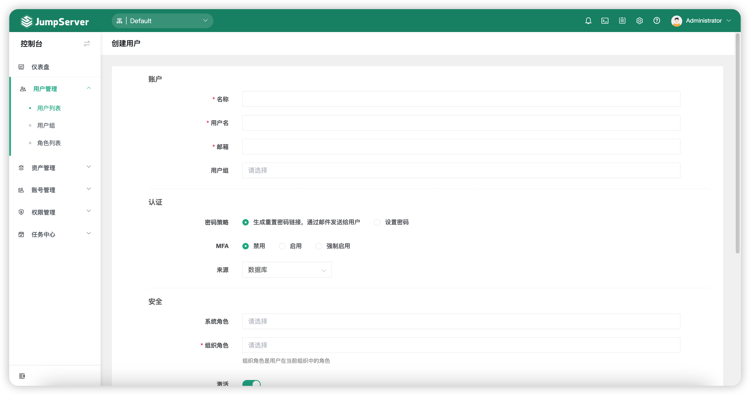Screen dimensions: 750x395
Task: Click the help question mark icon
Action: pos(657,20)
